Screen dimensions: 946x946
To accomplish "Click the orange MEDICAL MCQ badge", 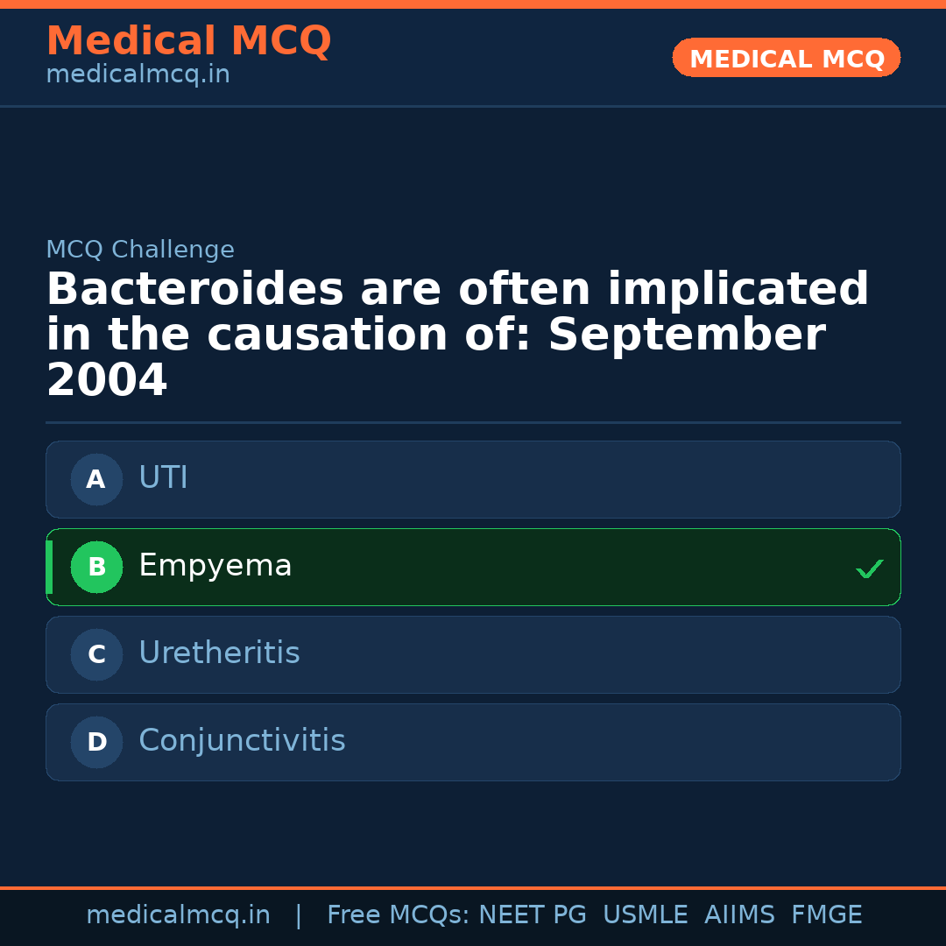I will pyautogui.click(x=786, y=58).
